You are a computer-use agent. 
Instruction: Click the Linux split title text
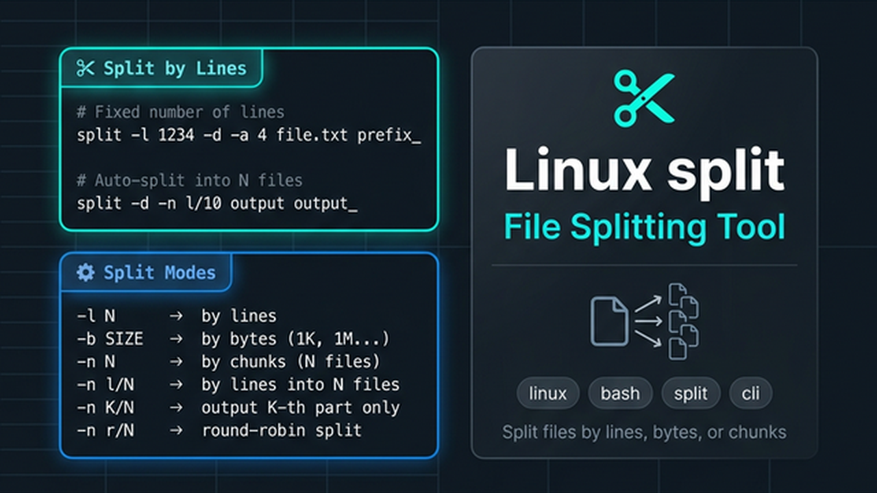point(644,170)
